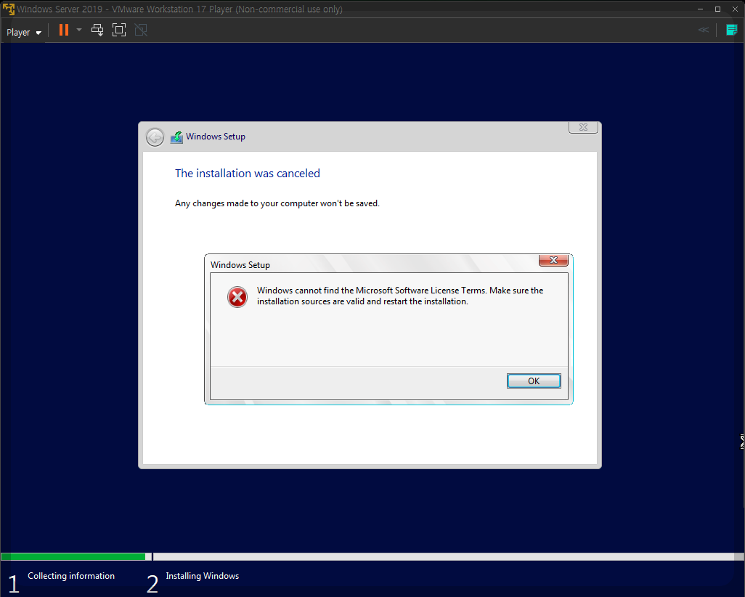Click the VMware logo in the title bar
This screenshot has height=597, width=745.
click(x=7, y=9)
